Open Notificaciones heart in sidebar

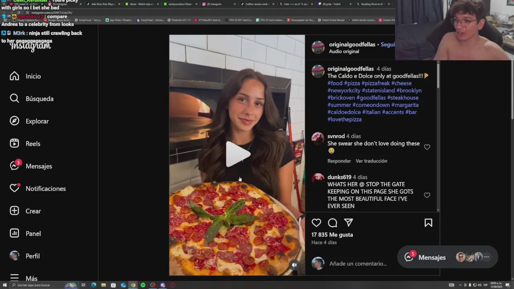click(x=38, y=188)
